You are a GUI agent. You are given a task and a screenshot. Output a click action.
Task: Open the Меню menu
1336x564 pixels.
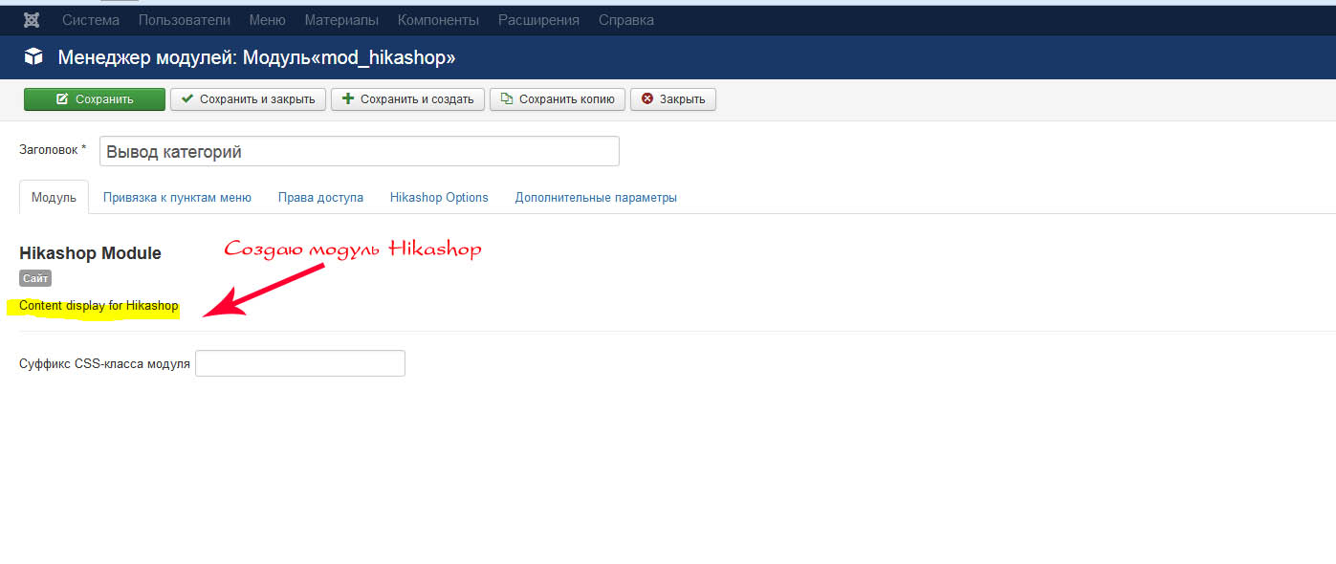pos(267,20)
